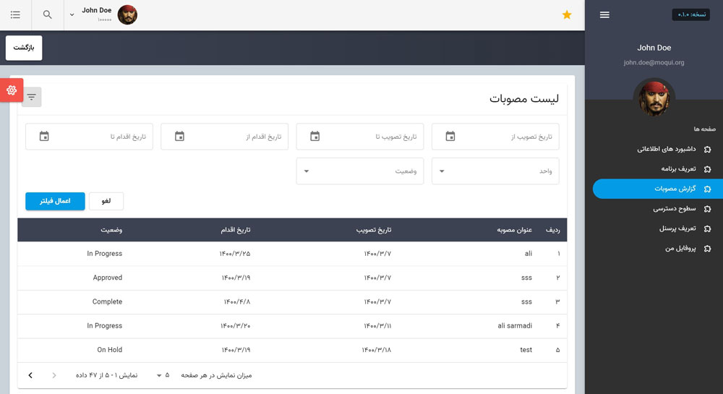Click the pagination count text نمایش ۱ - ۵
Viewport: 723px width, 394px height.
(106, 375)
